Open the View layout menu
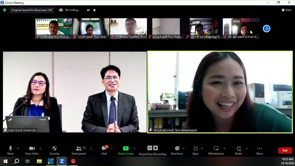The height and width of the screenshot is (166, 295). (286, 10)
